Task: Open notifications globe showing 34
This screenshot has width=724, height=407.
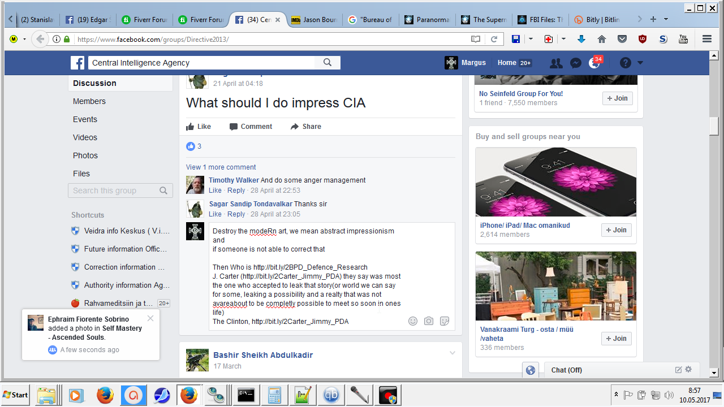Action: (x=594, y=63)
